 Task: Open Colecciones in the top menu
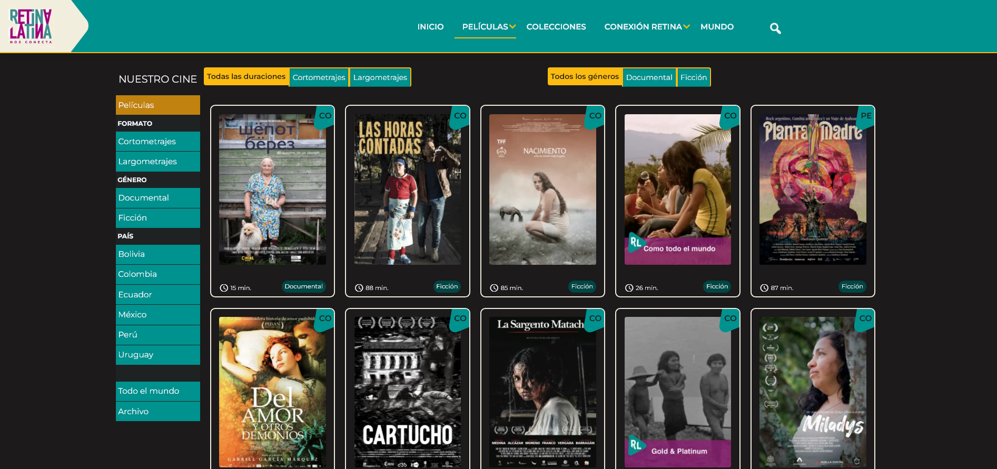tap(556, 27)
